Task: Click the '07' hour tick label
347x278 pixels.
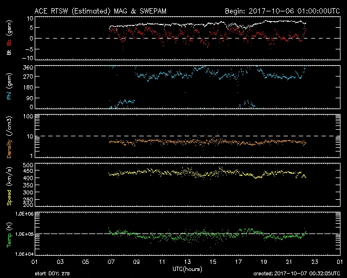Action: (x=111, y=262)
